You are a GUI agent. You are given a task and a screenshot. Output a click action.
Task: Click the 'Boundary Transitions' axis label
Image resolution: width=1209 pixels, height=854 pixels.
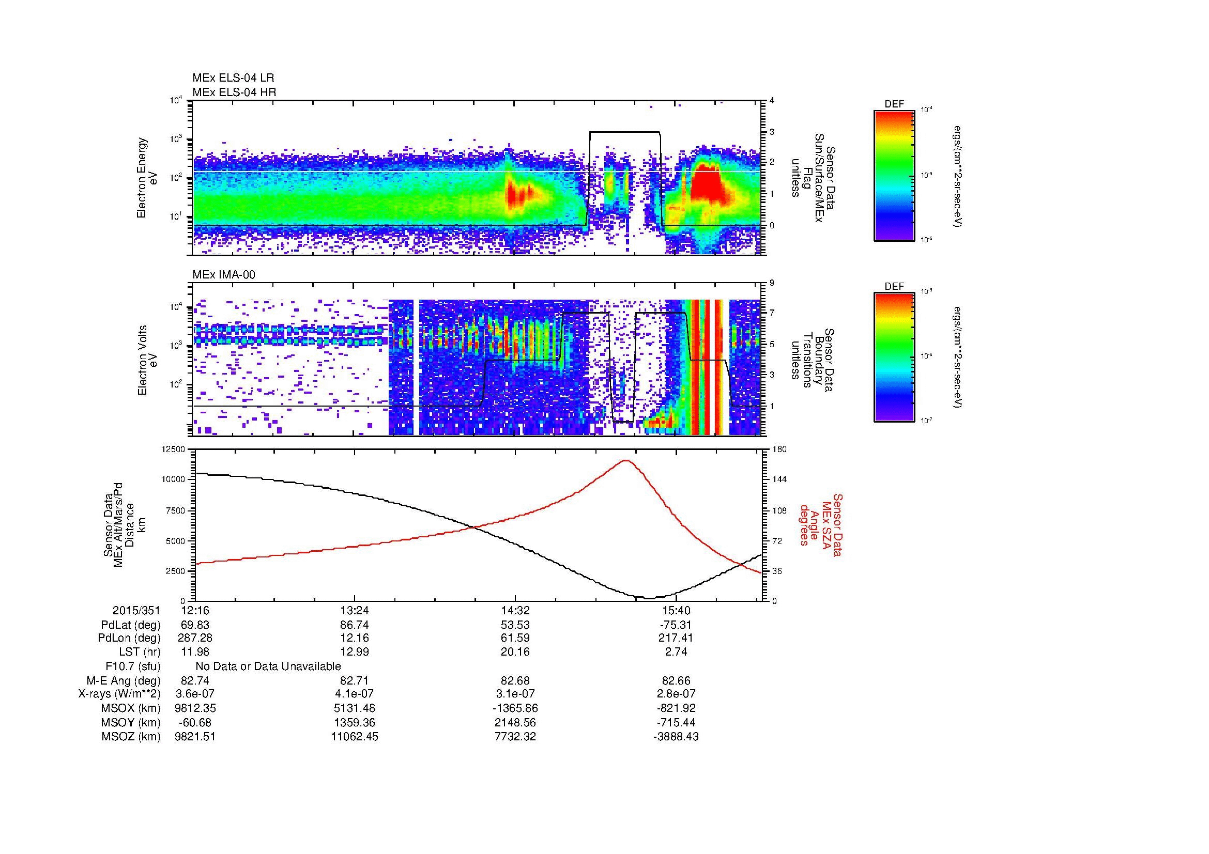pos(813,360)
